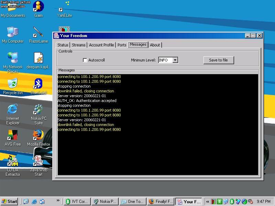The height and width of the screenshot is (206, 275).
Task: Expand hidden quick launch items chevron
Action: [58, 200]
